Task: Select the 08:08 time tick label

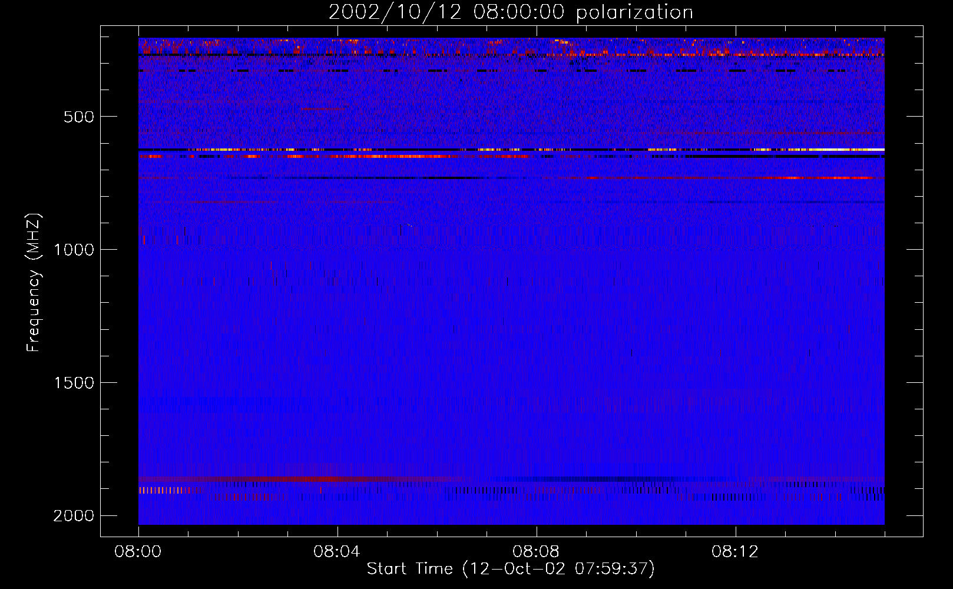Action: 536,552
